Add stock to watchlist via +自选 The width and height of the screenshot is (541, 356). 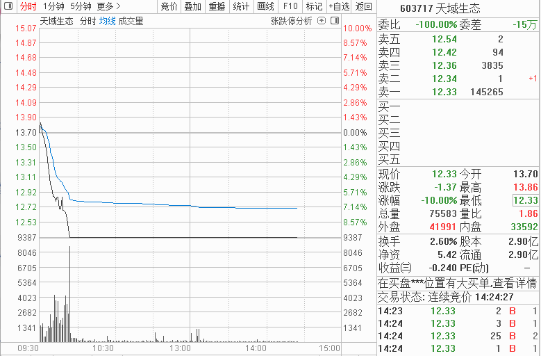tap(338, 6)
